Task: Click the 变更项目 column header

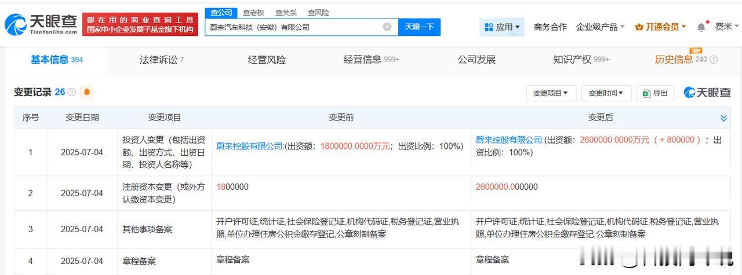Action: [165, 118]
